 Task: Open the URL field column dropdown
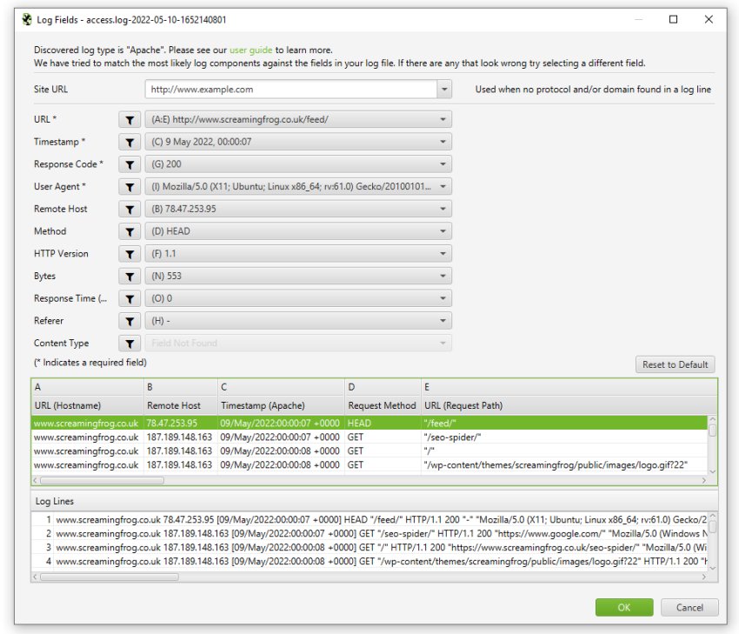point(442,119)
